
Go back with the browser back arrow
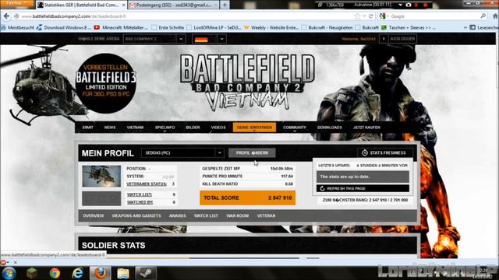click(6, 16)
